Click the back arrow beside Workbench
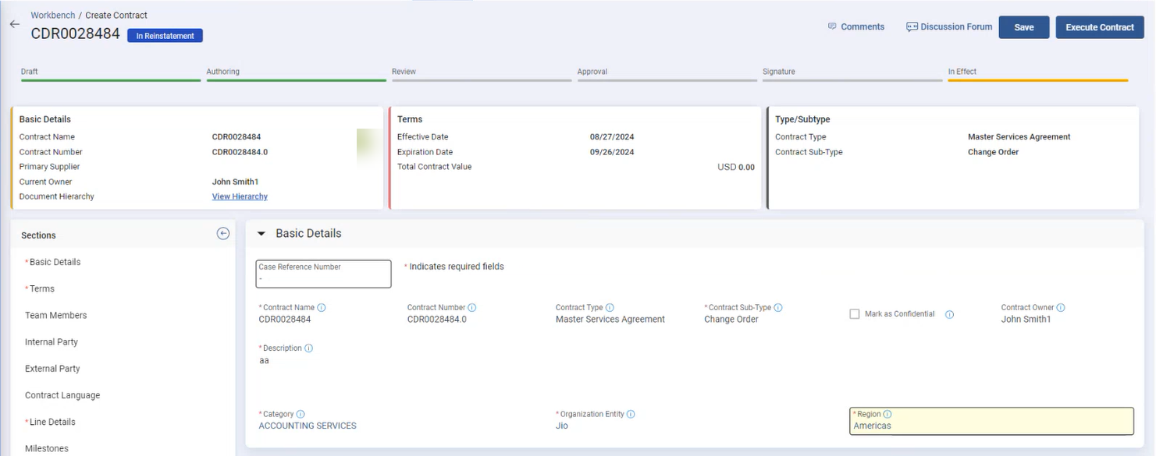The height and width of the screenshot is (456, 1156). tap(14, 24)
